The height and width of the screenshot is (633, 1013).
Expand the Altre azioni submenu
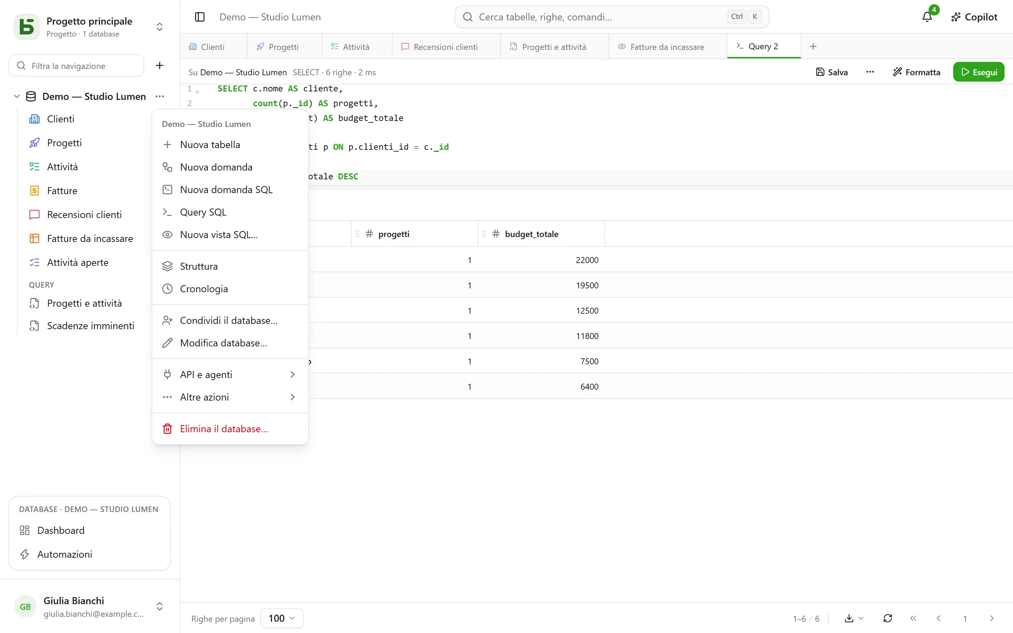[230, 397]
